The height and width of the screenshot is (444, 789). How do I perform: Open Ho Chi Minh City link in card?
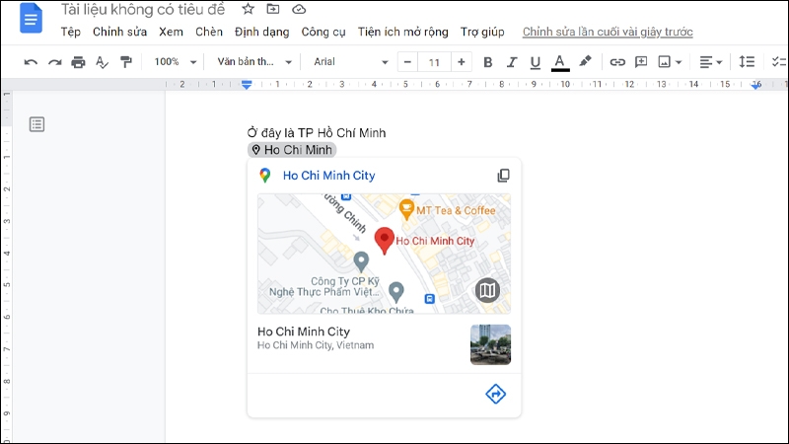click(x=328, y=176)
